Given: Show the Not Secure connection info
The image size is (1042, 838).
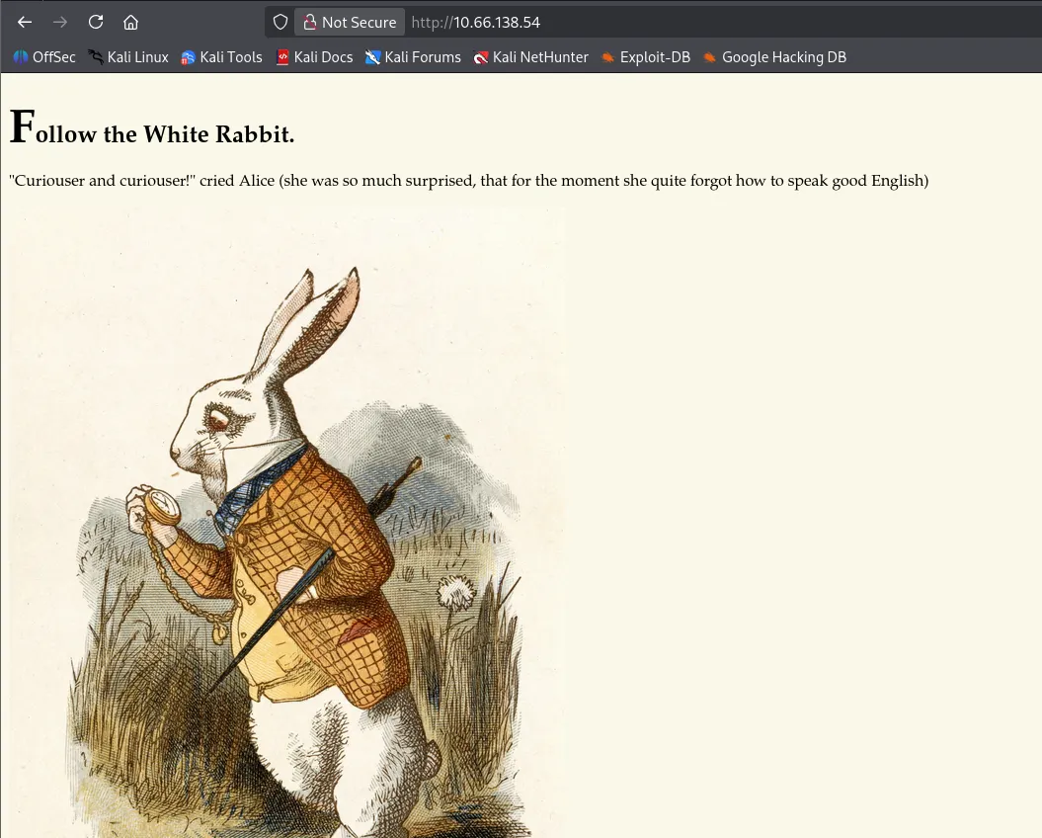Looking at the screenshot, I should pos(350,22).
